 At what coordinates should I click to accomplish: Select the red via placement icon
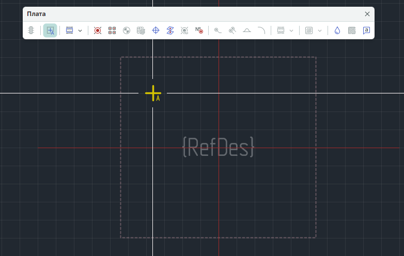[98, 30]
